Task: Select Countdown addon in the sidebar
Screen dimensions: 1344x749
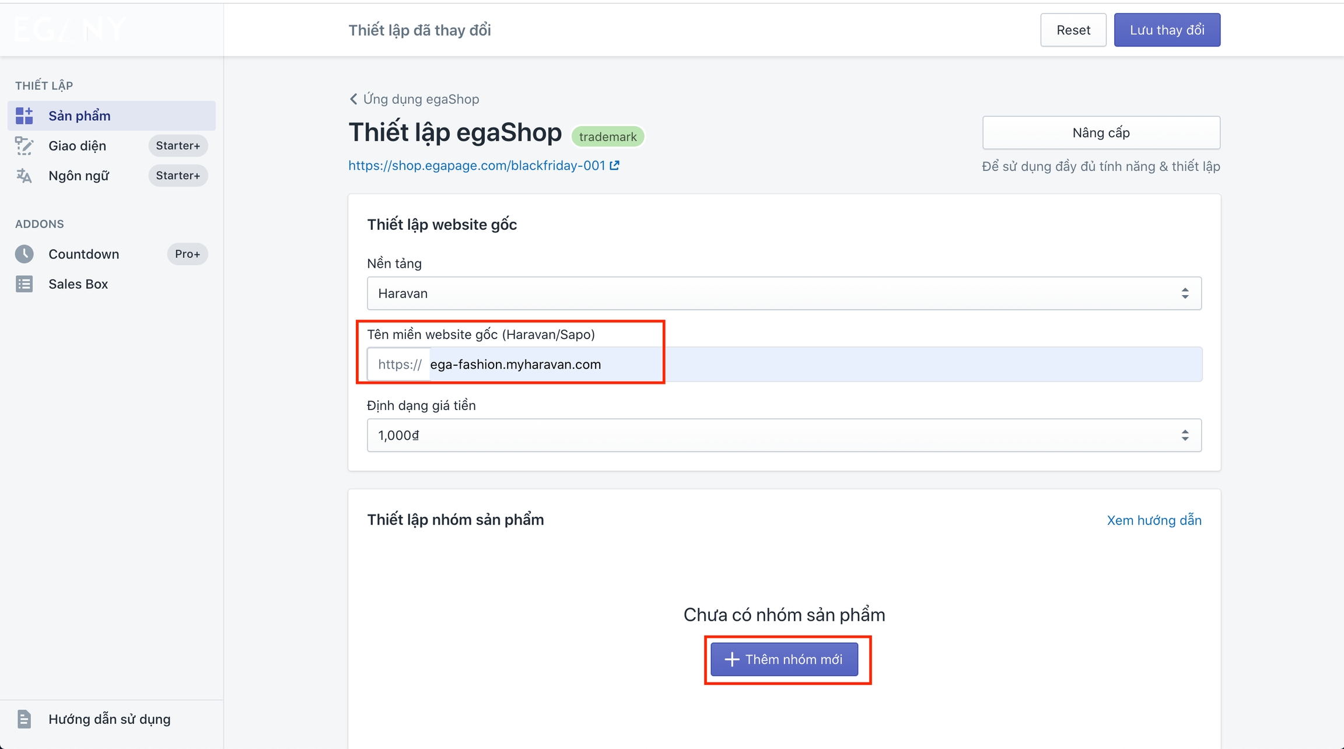Action: click(x=84, y=254)
